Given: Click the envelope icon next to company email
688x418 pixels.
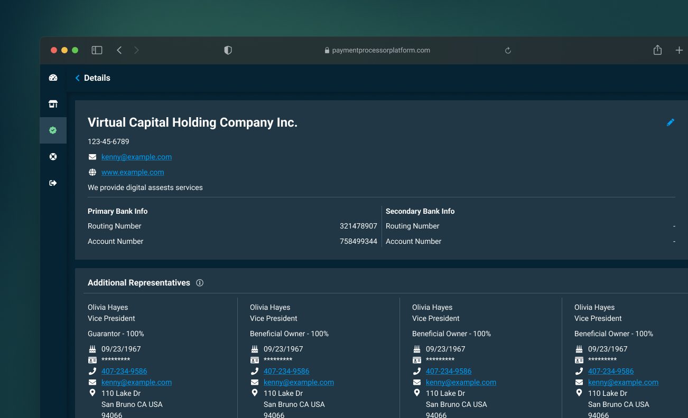Looking at the screenshot, I should coord(92,157).
